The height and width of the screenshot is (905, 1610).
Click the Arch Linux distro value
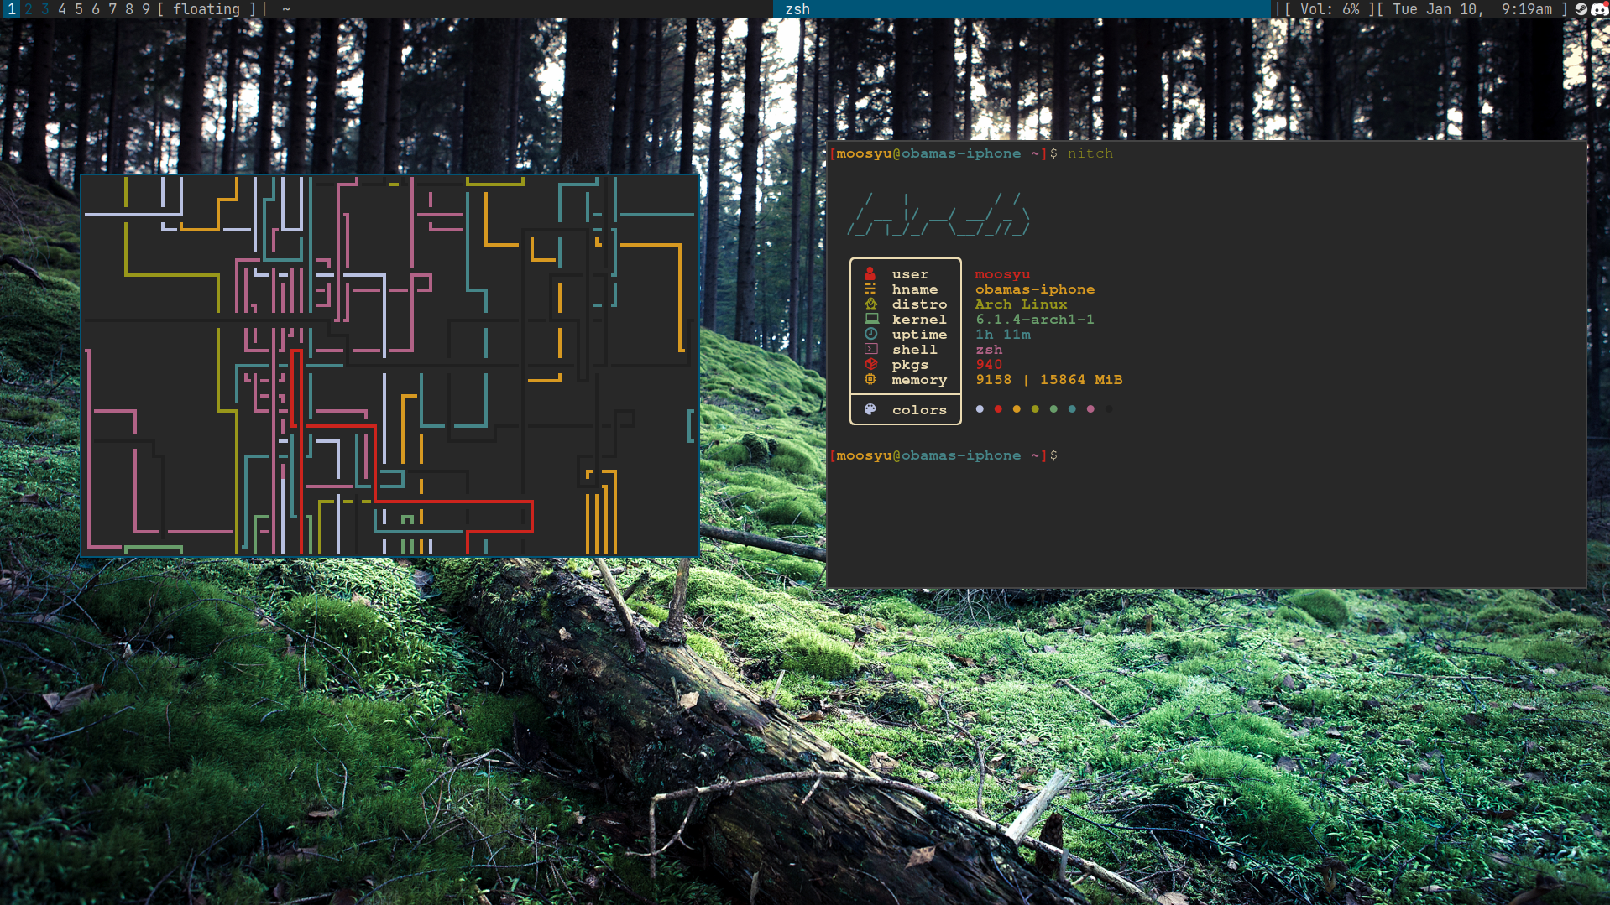click(1021, 304)
